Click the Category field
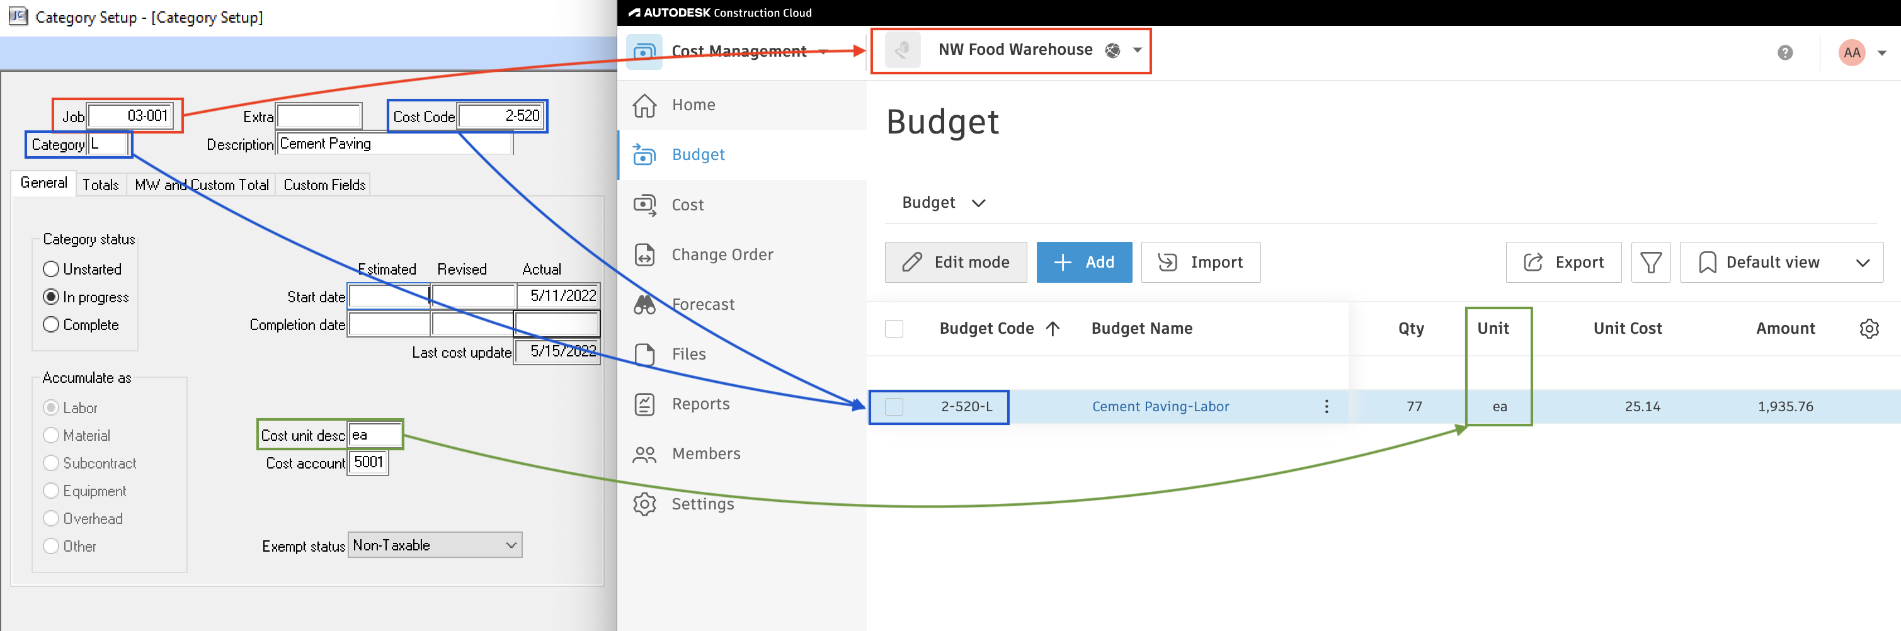1901x631 pixels. point(108,144)
